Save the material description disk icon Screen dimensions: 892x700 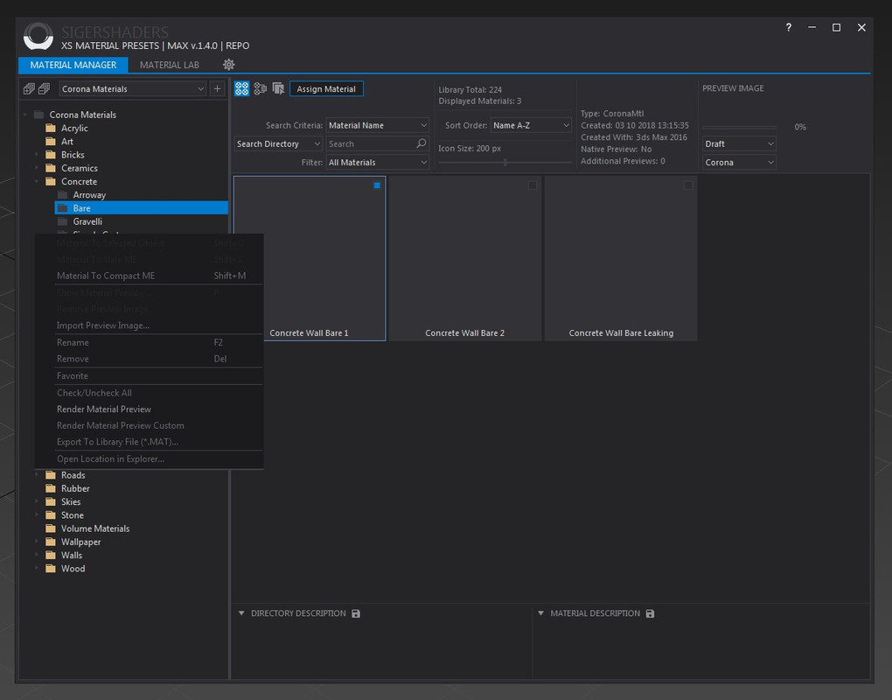click(x=651, y=613)
